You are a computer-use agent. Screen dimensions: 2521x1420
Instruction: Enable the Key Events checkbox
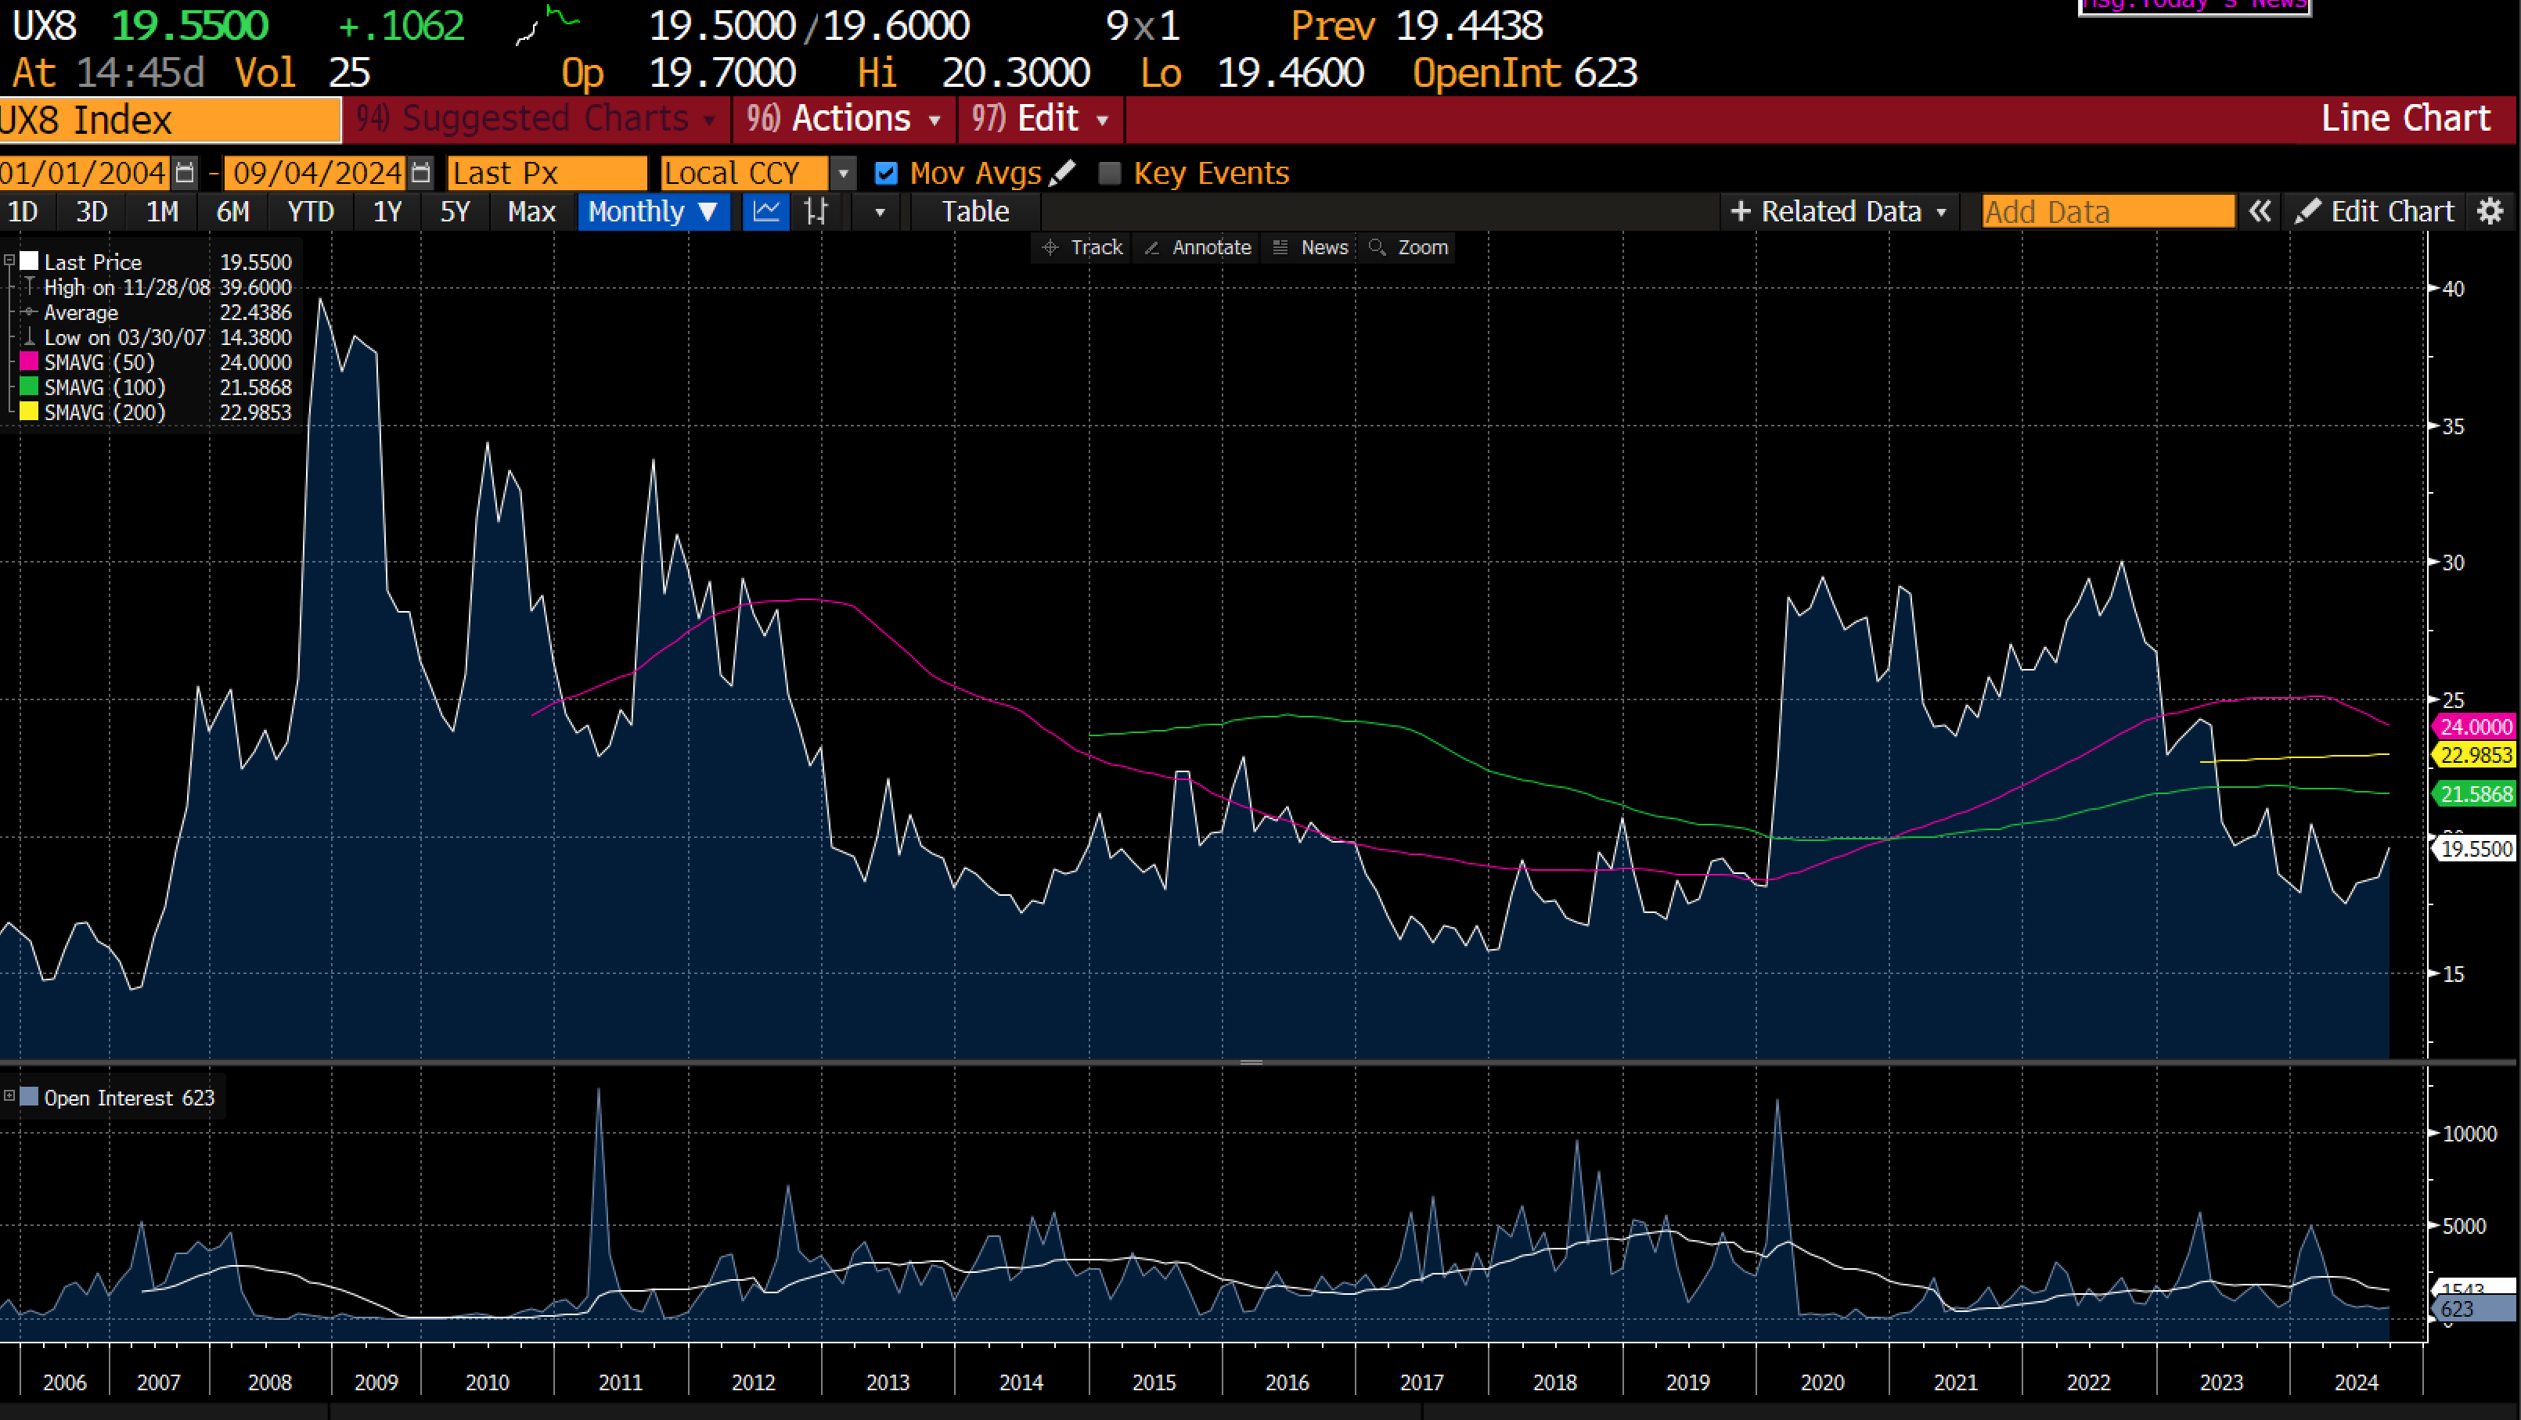point(1110,173)
